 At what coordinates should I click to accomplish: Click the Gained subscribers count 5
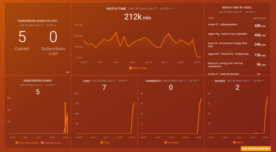click(22, 37)
